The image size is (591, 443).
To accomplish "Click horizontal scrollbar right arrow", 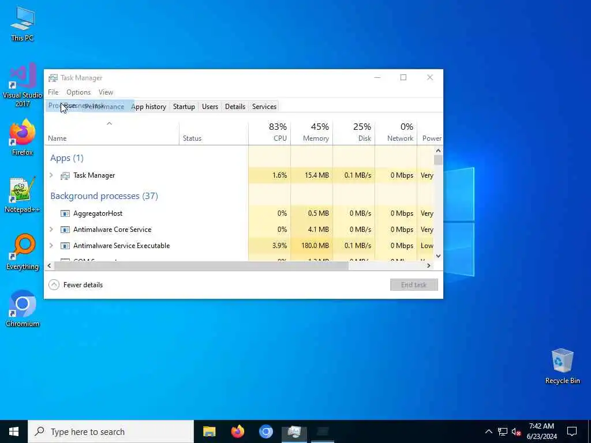I will pos(429,265).
